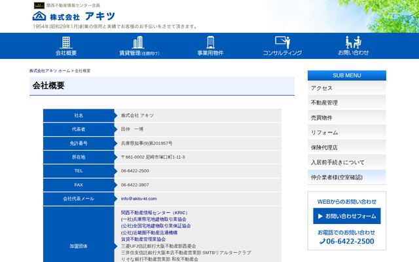Select お問い合わせ in main navigation
This screenshot has height=262, width=419.
point(354,52)
